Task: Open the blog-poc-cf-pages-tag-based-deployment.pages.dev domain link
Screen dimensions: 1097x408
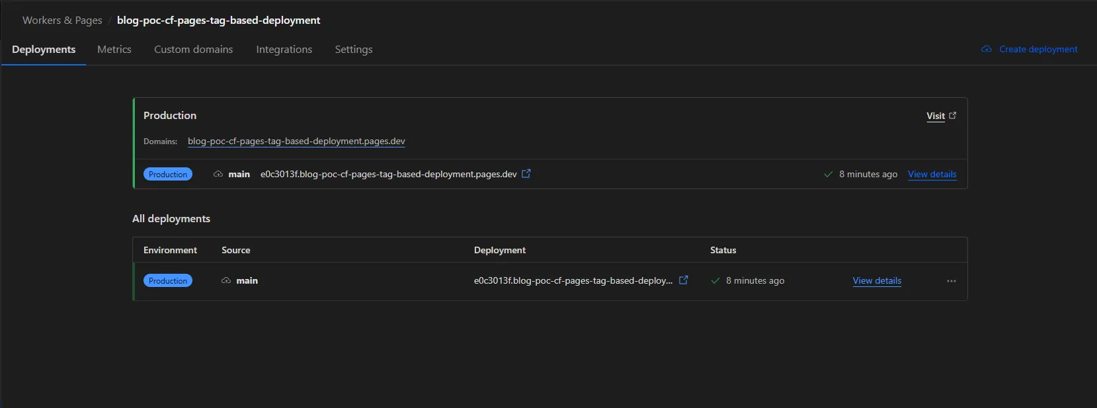Action: 296,142
